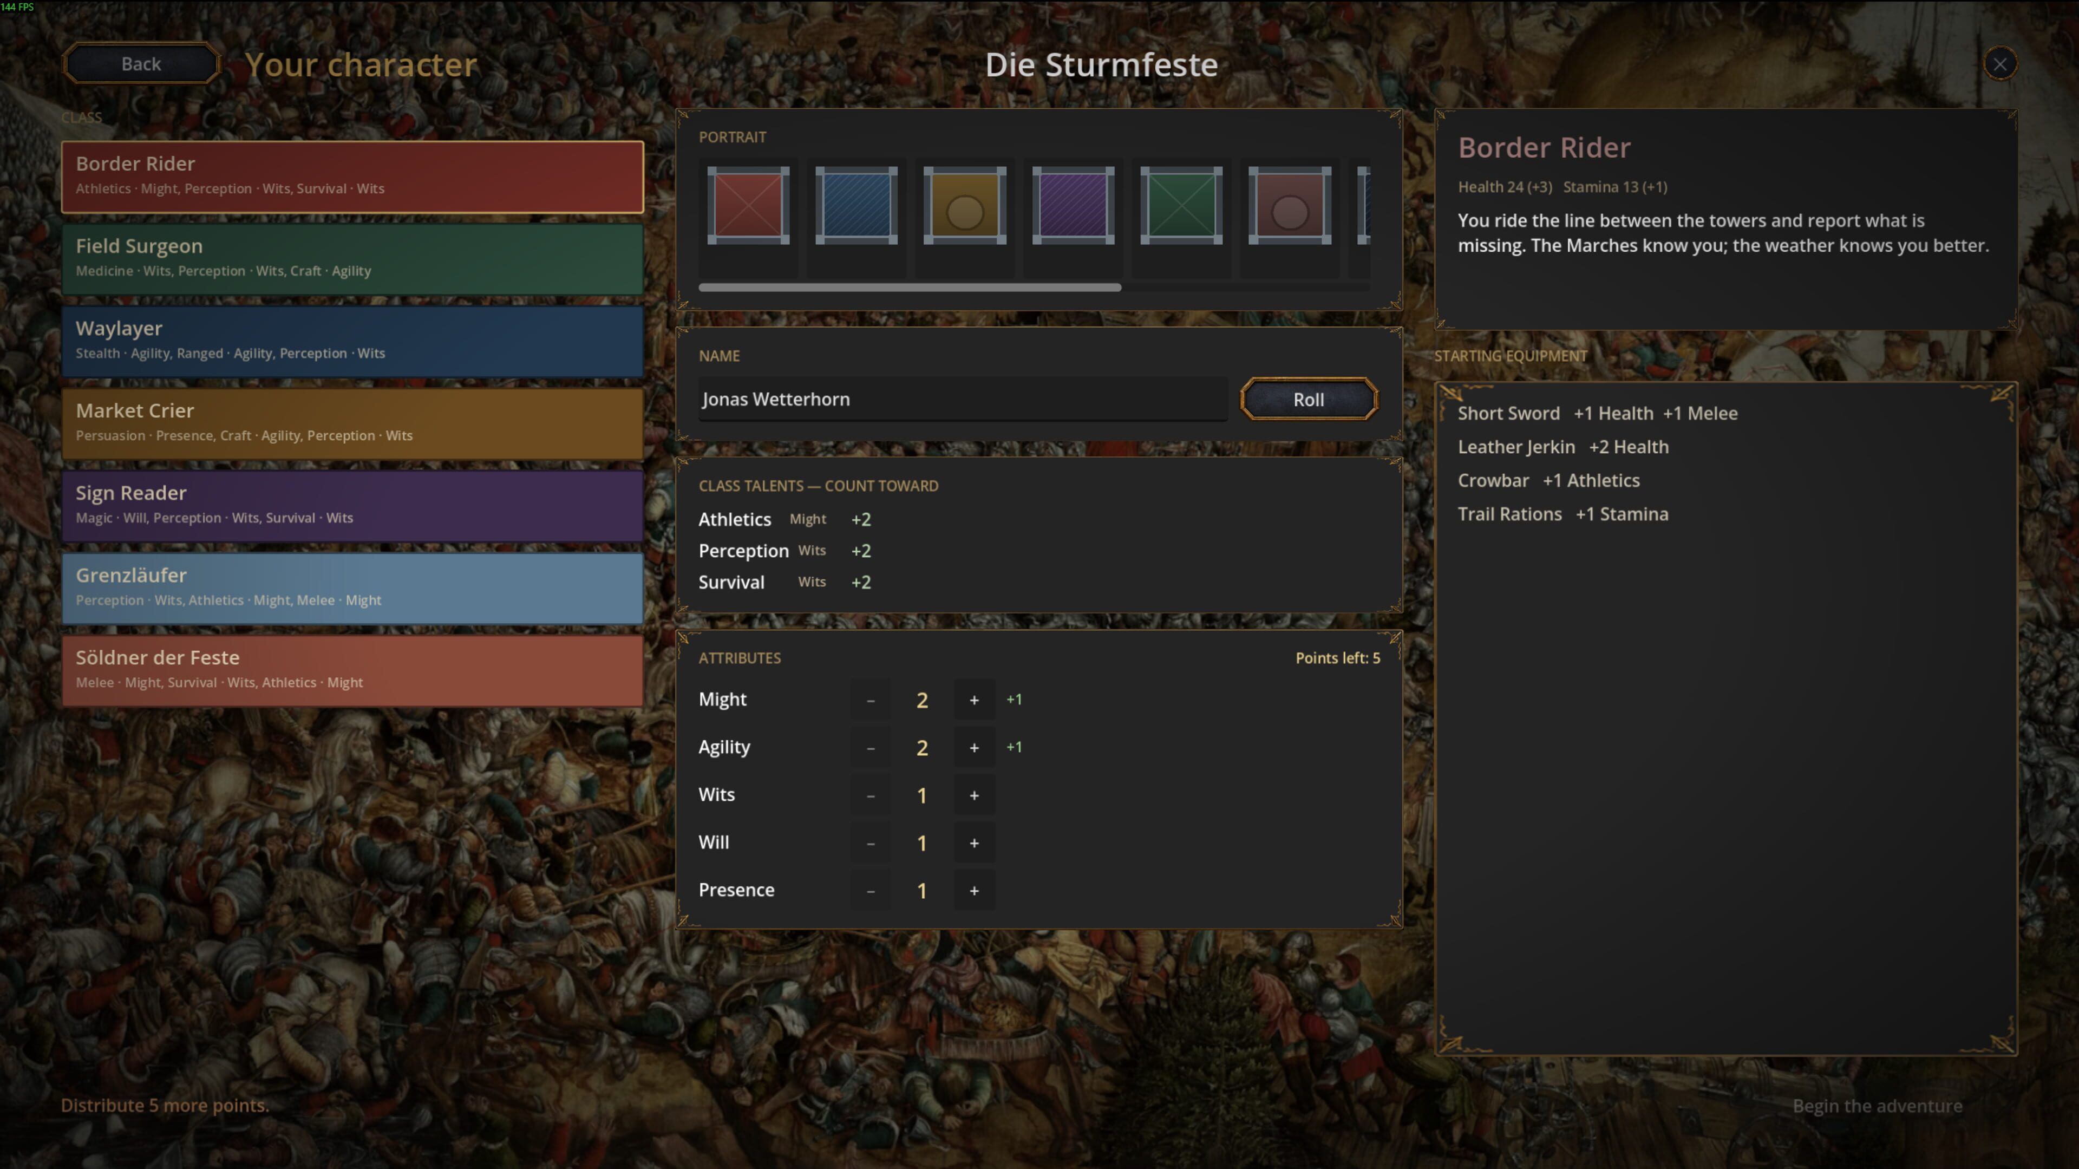This screenshot has height=1169, width=2079.
Task: Click the Leather Jerkin equipment entry
Action: [1562, 447]
